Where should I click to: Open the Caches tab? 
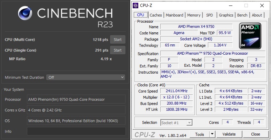tap(156, 15)
